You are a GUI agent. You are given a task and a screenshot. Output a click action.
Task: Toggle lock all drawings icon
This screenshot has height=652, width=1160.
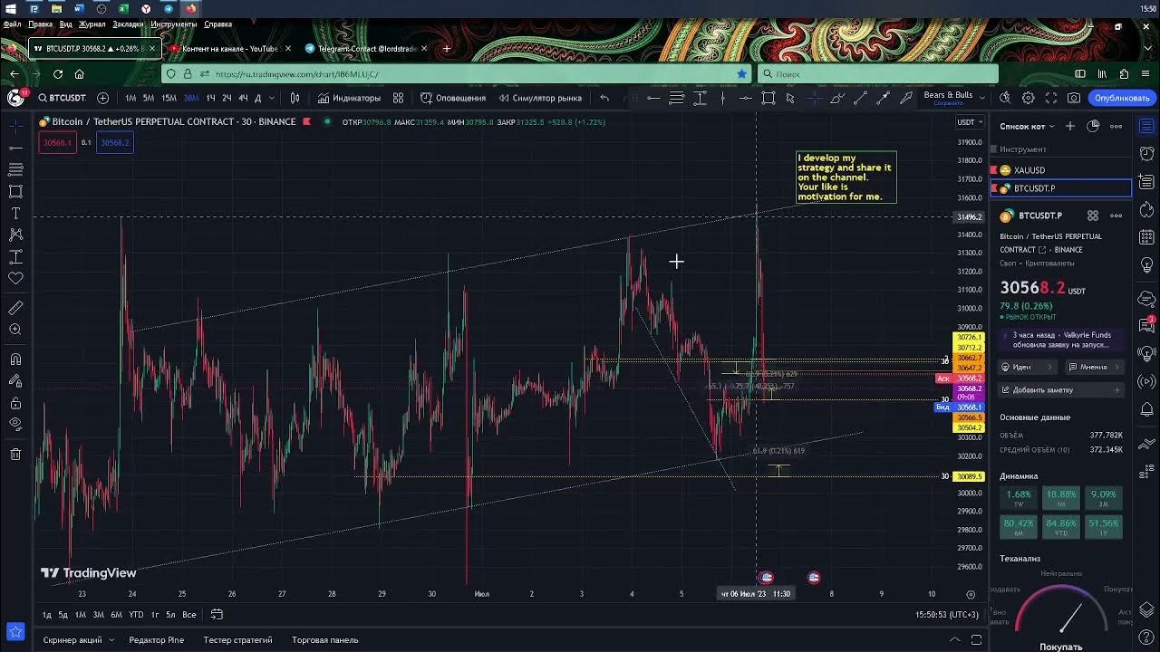[x=15, y=402]
